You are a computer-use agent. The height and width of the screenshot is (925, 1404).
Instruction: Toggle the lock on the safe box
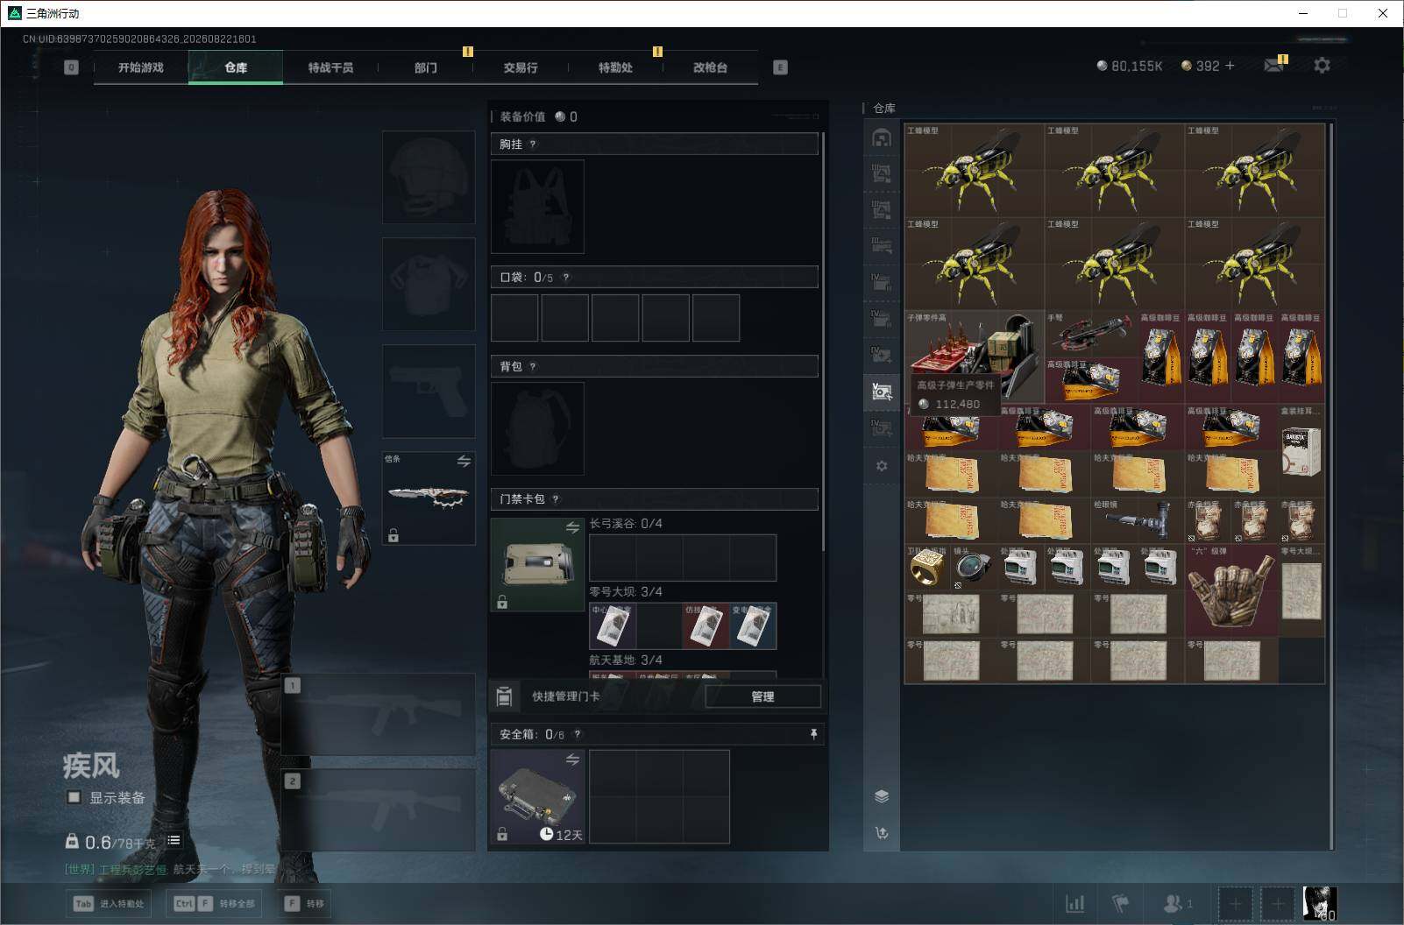502,834
